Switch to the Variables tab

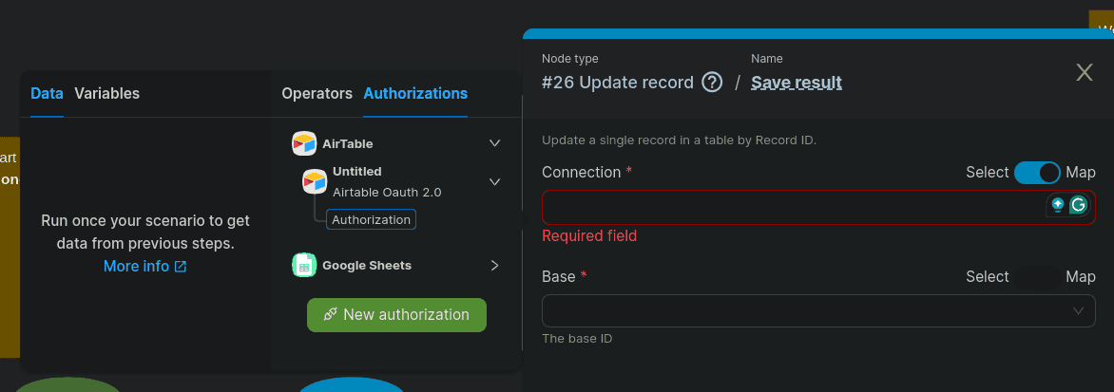click(x=106, y=93)
